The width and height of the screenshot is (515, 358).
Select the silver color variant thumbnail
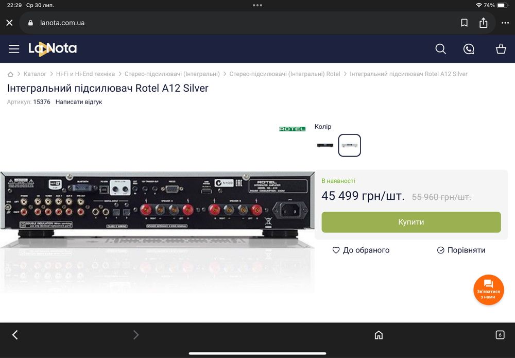(350, 145)
